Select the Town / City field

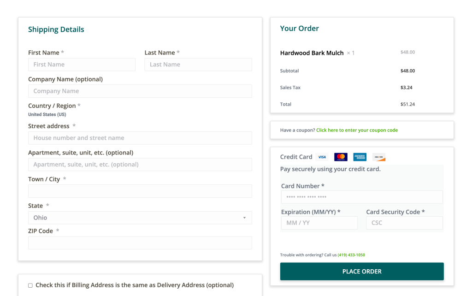tap(140, 191)
